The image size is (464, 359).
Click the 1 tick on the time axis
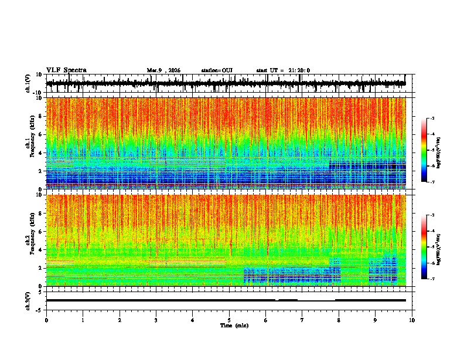83,320
